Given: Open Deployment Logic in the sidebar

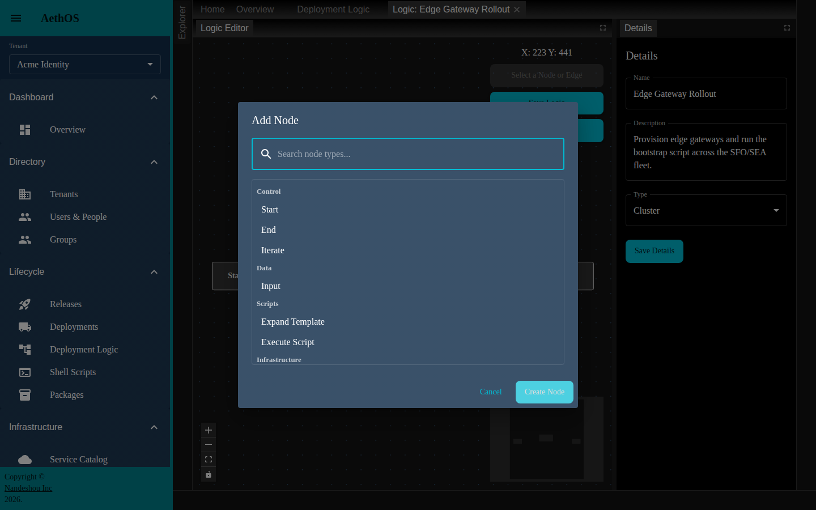Looking at the screenshot, I should [85, 350].
